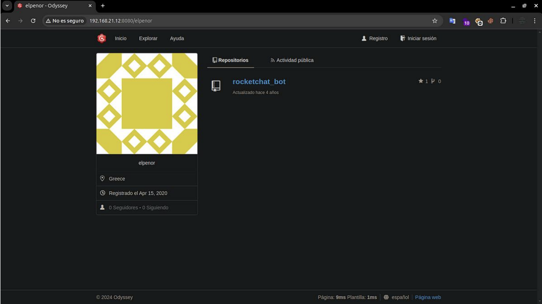
Task: Reload the page using the refresh icon
Action: coord(33,21)
